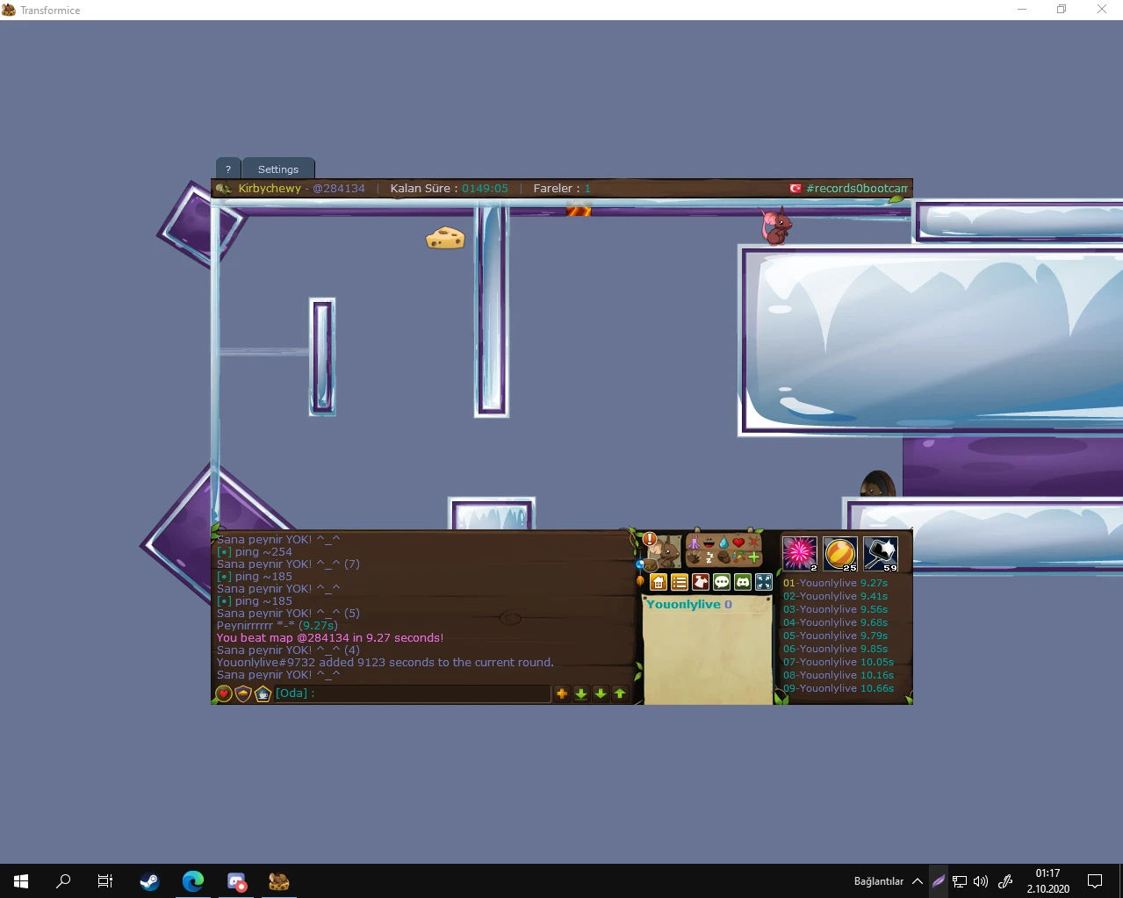
Task: Select the water drop cry emote
Action: coord(723,542)
